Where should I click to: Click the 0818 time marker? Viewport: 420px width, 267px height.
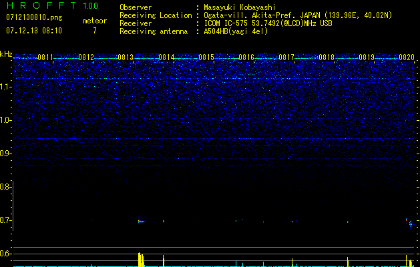[327, 57]
